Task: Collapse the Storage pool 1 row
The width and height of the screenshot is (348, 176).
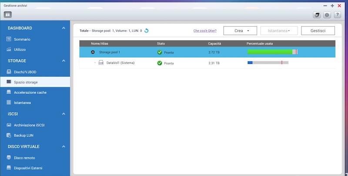Action: tap(93, 52)
